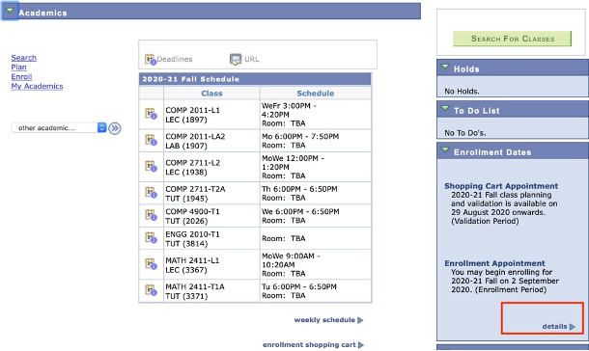This screenshot has width=589, height=351.
Task: Click the Class column header
Action: click(211, 94)
